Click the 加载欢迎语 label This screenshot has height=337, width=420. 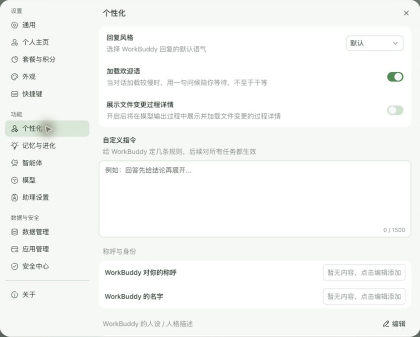click(123, 71)
